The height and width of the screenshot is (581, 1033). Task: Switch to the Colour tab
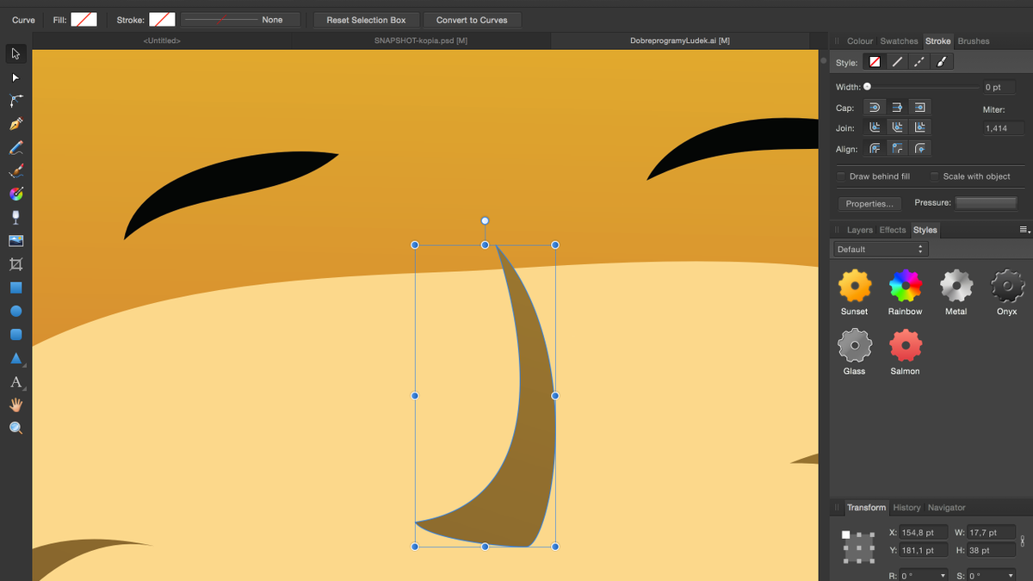pos(860,41)
